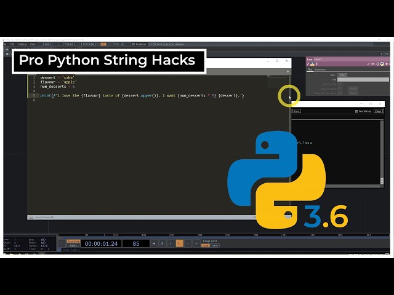Click the console icon in editor status bar
Viewport: 394px width, 295px height.
click(31, 217)
